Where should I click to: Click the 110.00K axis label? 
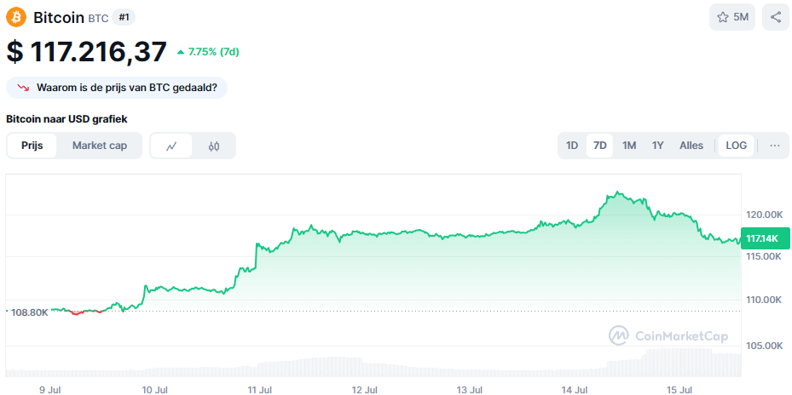click(764, 300)
